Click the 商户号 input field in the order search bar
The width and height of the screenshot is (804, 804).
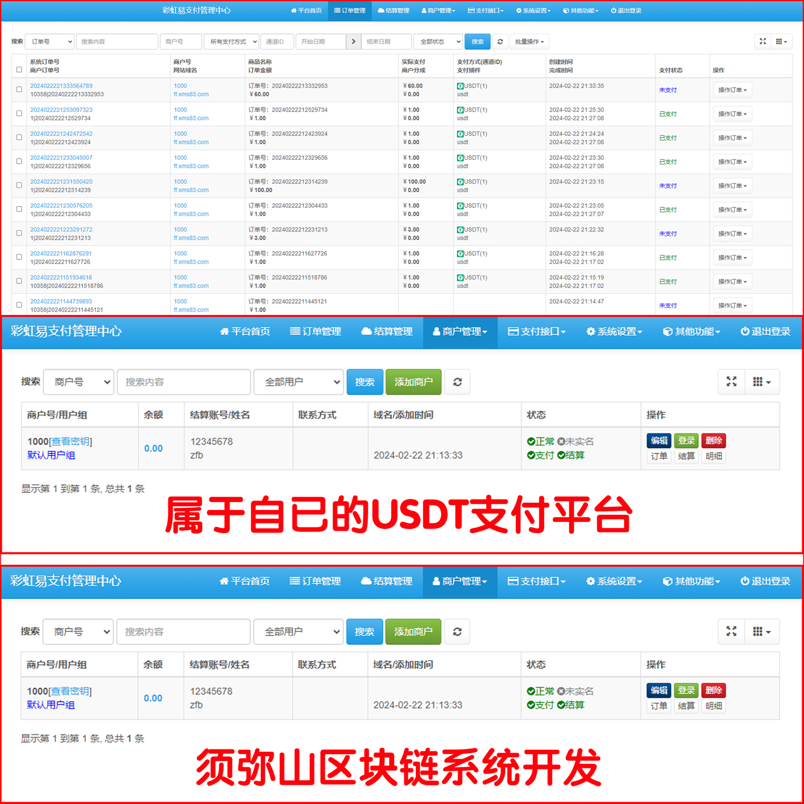click(x=181, y=42)
